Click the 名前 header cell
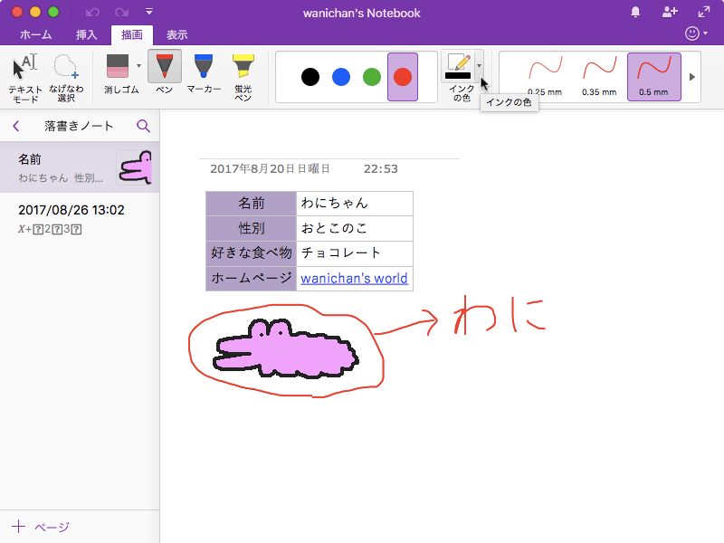The image size is (724, 543). point(251,204)
